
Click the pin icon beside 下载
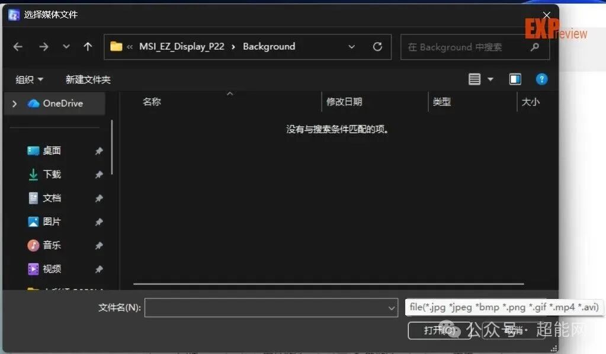[x=99, y=175]
